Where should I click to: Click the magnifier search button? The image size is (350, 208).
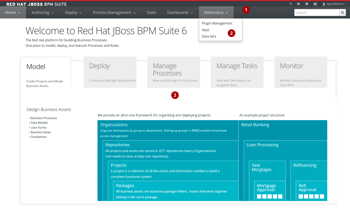pos(343,13)
